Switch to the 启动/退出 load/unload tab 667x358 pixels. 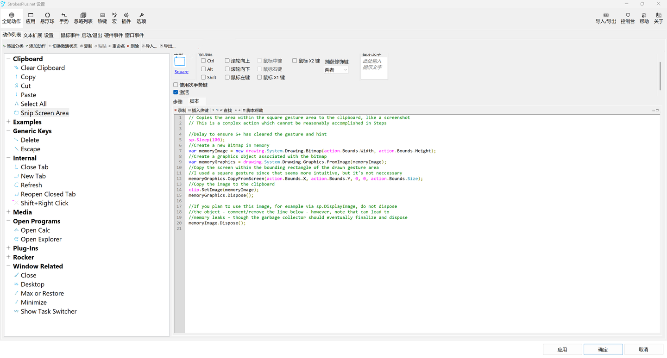pos(92,35)
